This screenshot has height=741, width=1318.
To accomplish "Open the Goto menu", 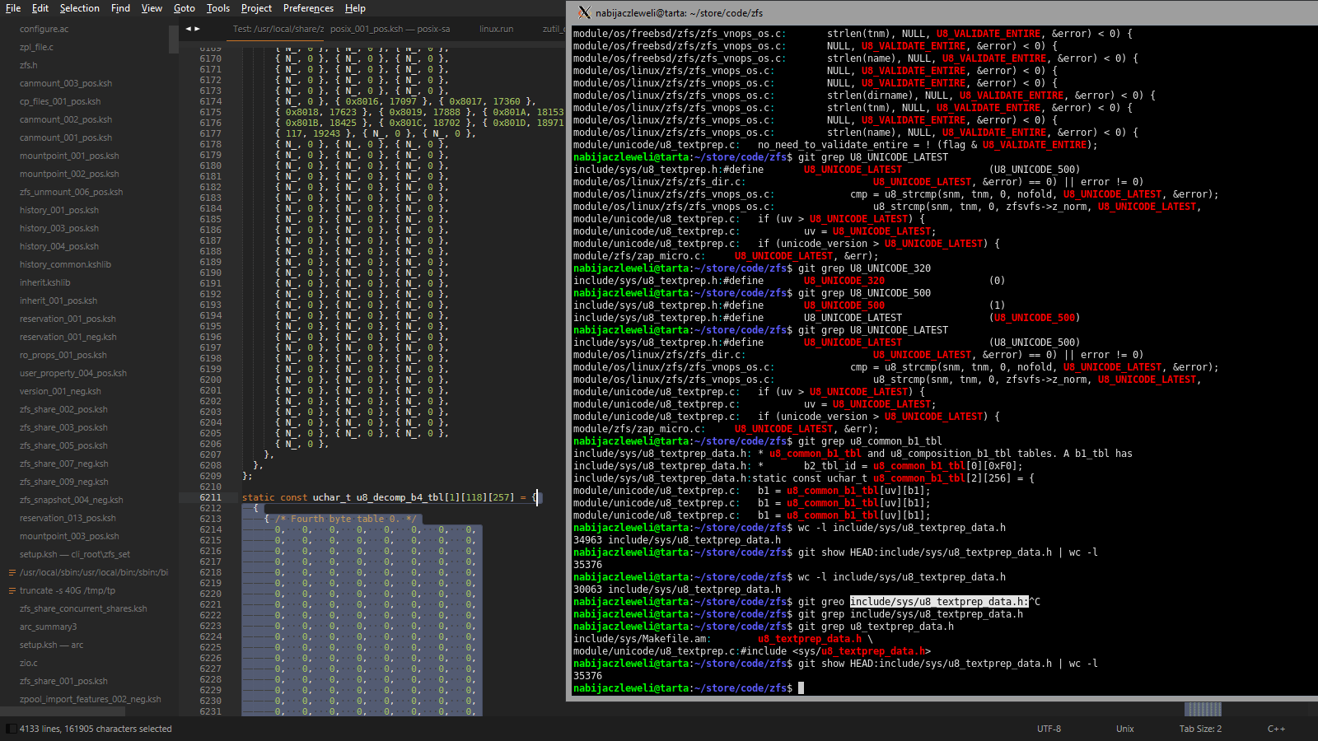I will [x=185, y=8].
